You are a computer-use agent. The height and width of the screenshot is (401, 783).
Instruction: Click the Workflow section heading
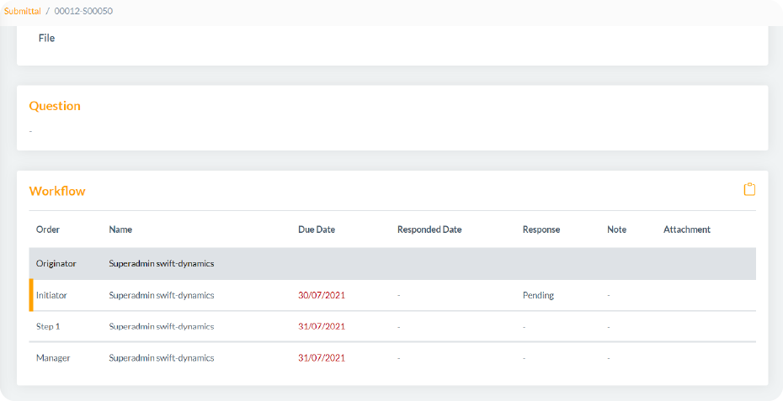[57, 191]
